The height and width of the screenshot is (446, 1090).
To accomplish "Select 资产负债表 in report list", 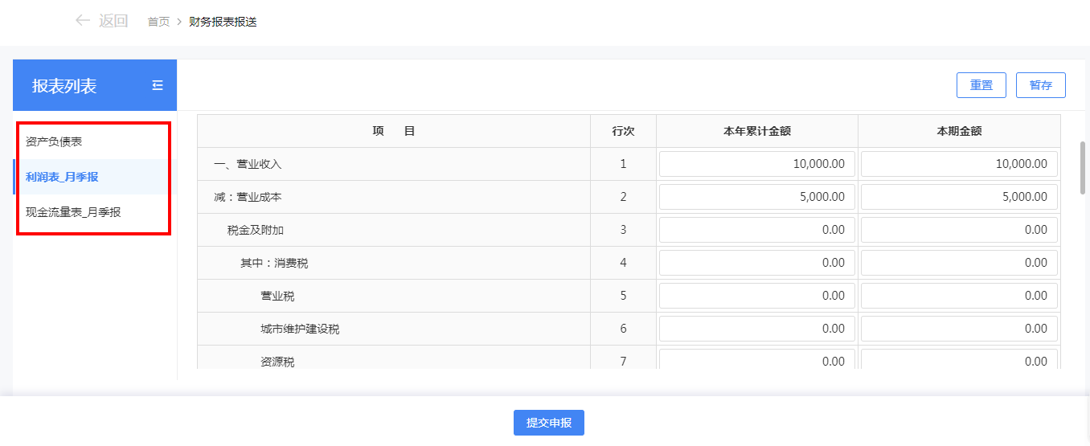I will click(x=54, y=141).
